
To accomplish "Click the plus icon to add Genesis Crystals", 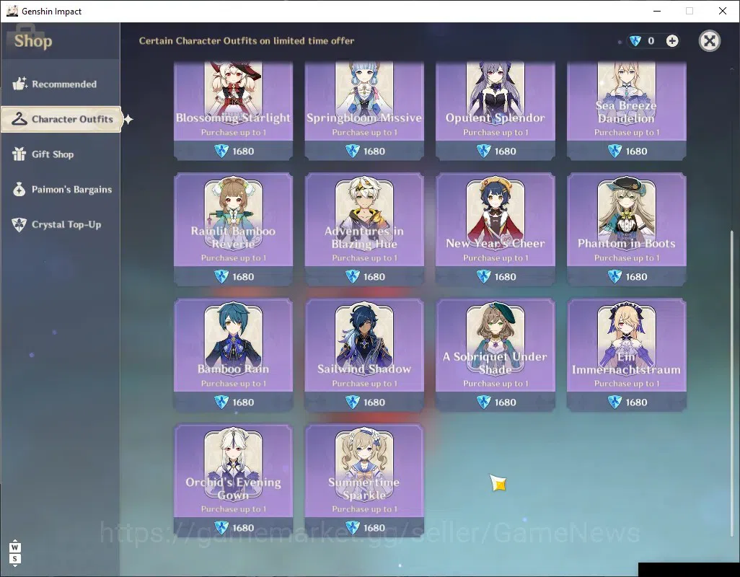I will tap(672, 41).
